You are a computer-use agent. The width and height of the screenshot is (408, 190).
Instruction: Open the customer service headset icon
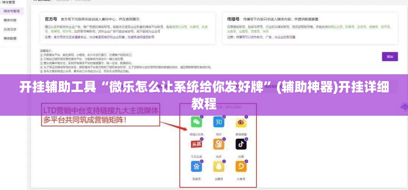click(x=404, y=107)
